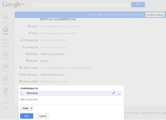Screen dimensions: 166x120
Task: Open the Circles icon
Action: tap(6, 78)
